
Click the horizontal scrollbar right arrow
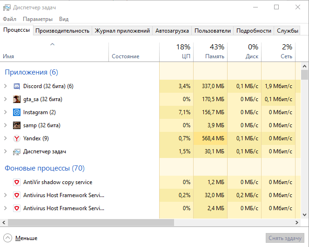tap(297, 223)
